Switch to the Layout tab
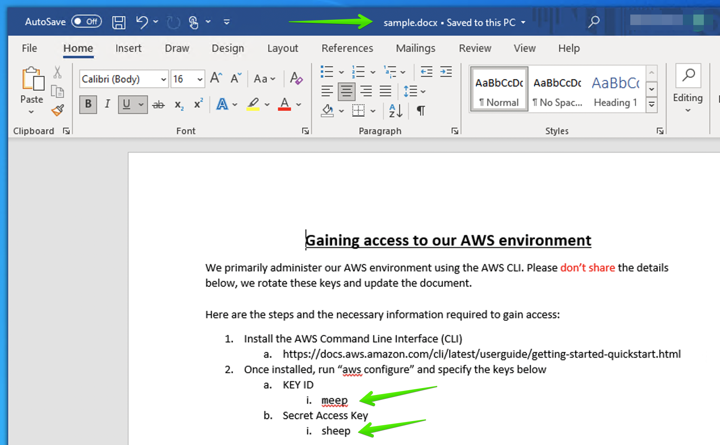Viewport: 720px width, 445px height. 282,48
